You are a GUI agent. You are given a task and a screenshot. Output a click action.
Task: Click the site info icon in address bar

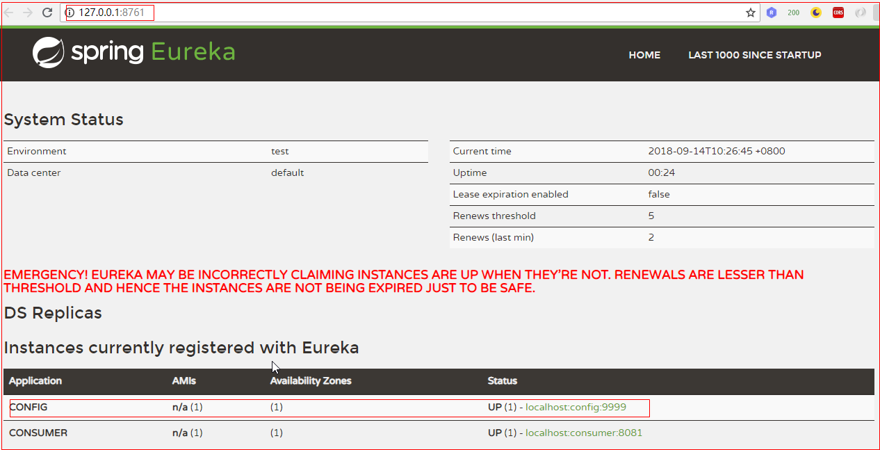(x=70, y=13)
